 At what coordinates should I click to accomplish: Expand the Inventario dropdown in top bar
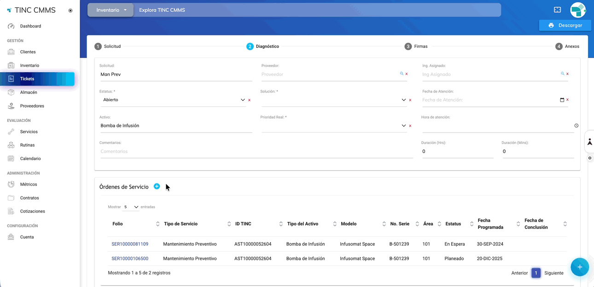coord(111,10)
